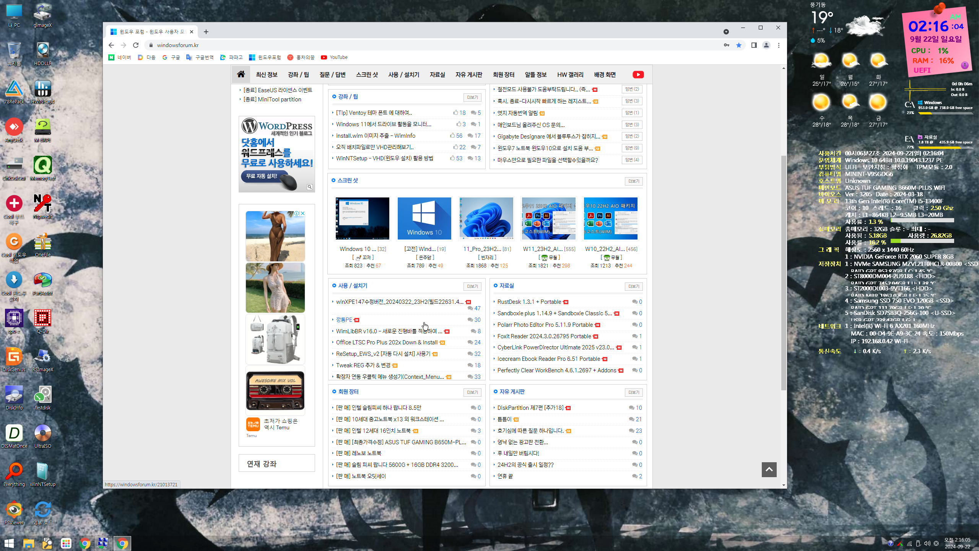Open HWiNFO64 desktop shortcut
Screen dimensions: 979x551
click(x=42, y=92)
